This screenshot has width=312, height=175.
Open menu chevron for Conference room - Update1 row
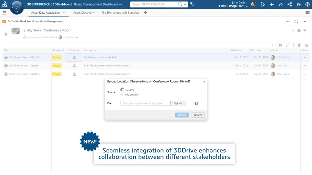pos(305,66)
